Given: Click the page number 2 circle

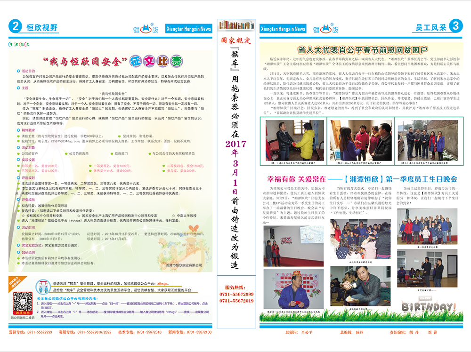Looking at the screenshot, I should point(15,27).
